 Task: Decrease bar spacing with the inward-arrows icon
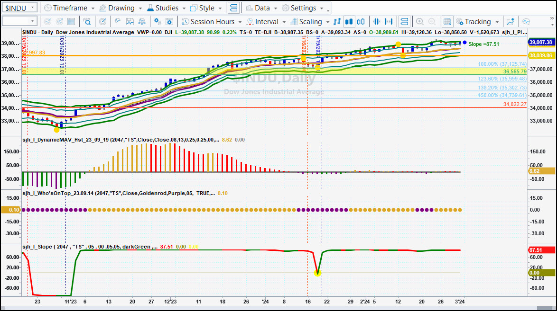376,22
